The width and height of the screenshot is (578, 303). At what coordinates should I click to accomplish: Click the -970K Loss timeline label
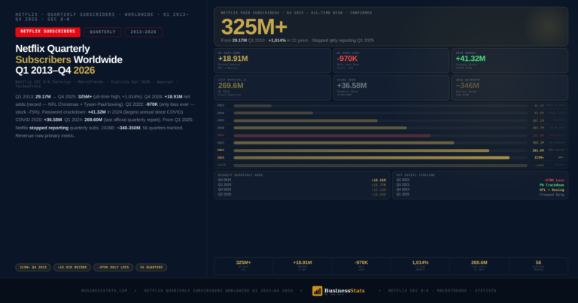pos(554,180)
